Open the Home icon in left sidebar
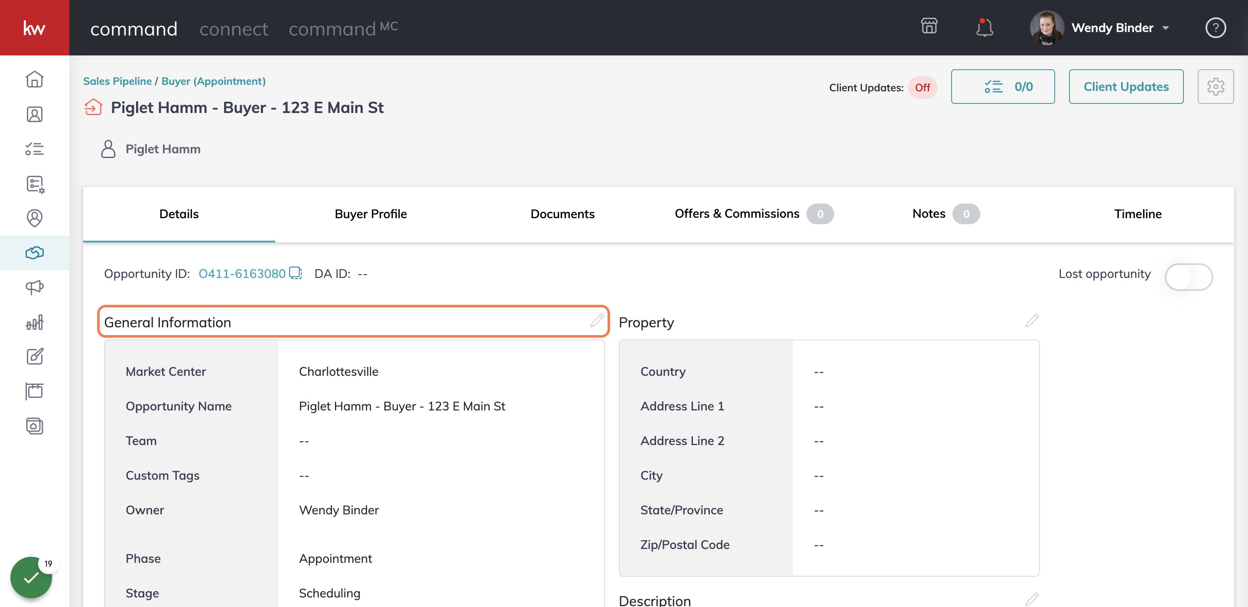The width and height of the screenshot is (1248, 607). tap(34, 79)
